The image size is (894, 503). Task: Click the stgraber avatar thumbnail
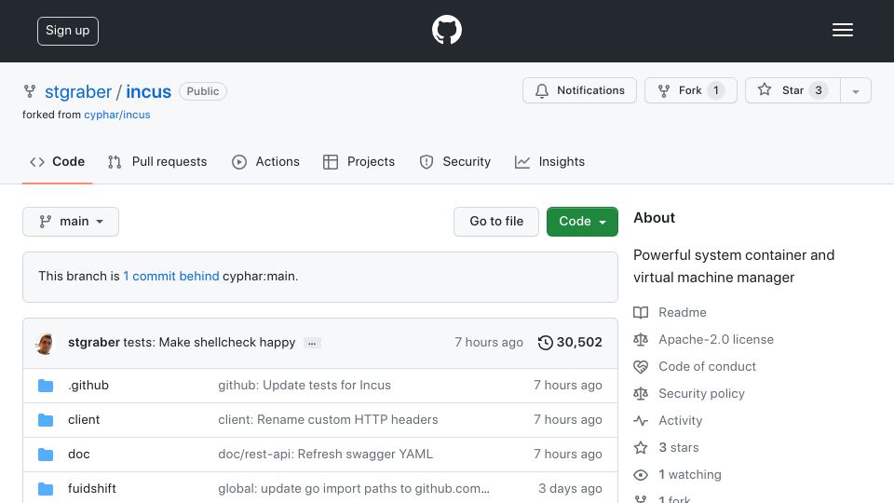[45, 343]
